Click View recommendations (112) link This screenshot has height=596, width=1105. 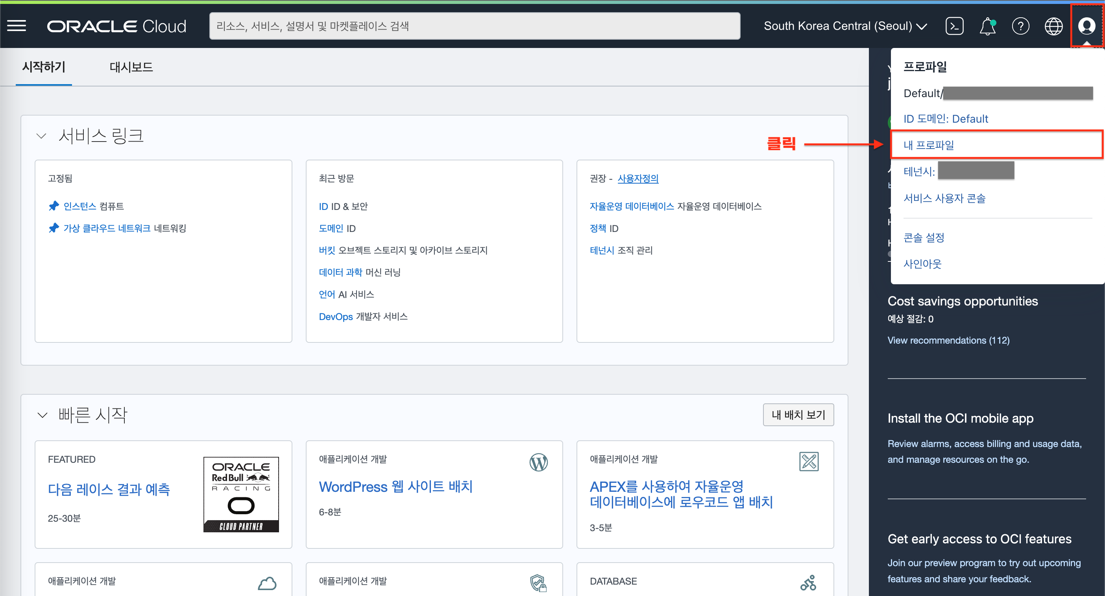(x=948, y=340)
